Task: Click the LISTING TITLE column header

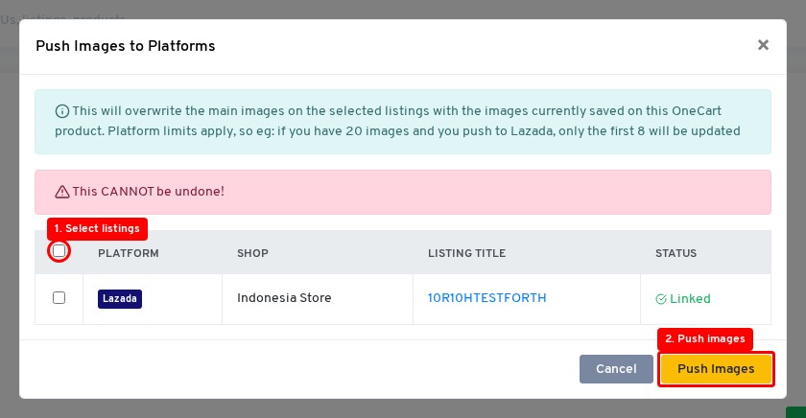Action: click(466, 253)
